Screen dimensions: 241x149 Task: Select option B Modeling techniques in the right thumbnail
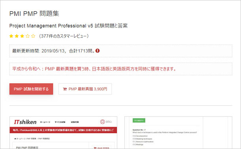point(142,139)
